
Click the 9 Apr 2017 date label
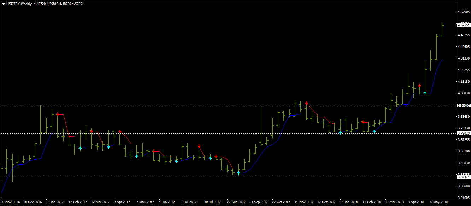pos(122,202)
